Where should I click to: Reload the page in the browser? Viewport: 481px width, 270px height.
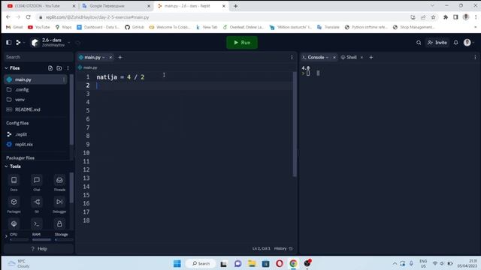pyautogui.click(x=29, y=17)
